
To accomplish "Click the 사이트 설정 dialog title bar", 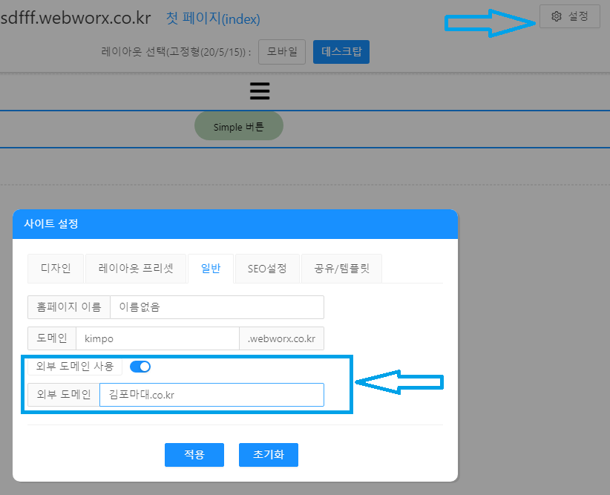I will coord(235,223).
